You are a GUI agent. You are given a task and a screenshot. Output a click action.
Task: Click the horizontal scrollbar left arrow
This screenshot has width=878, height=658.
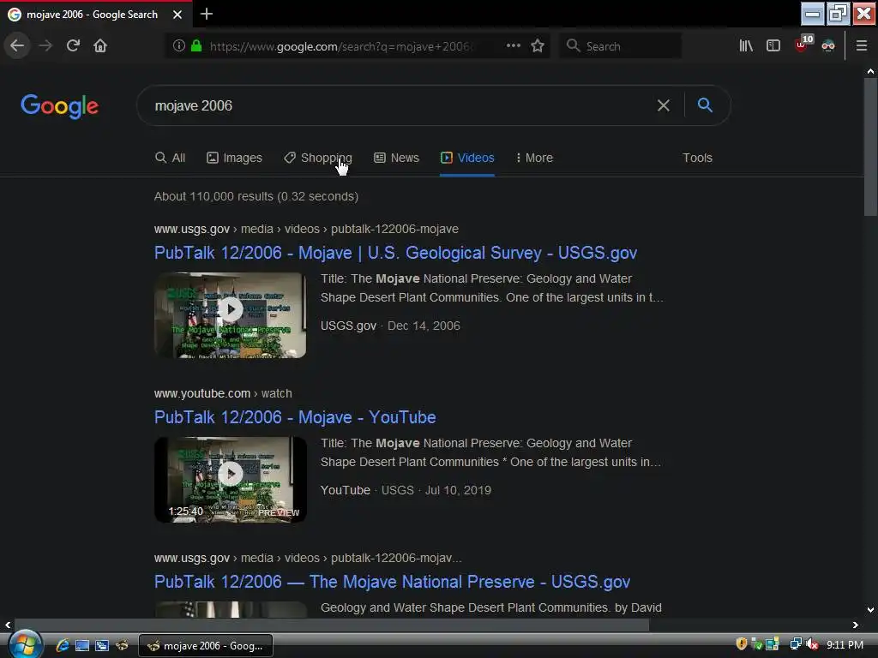click(7, 625)
